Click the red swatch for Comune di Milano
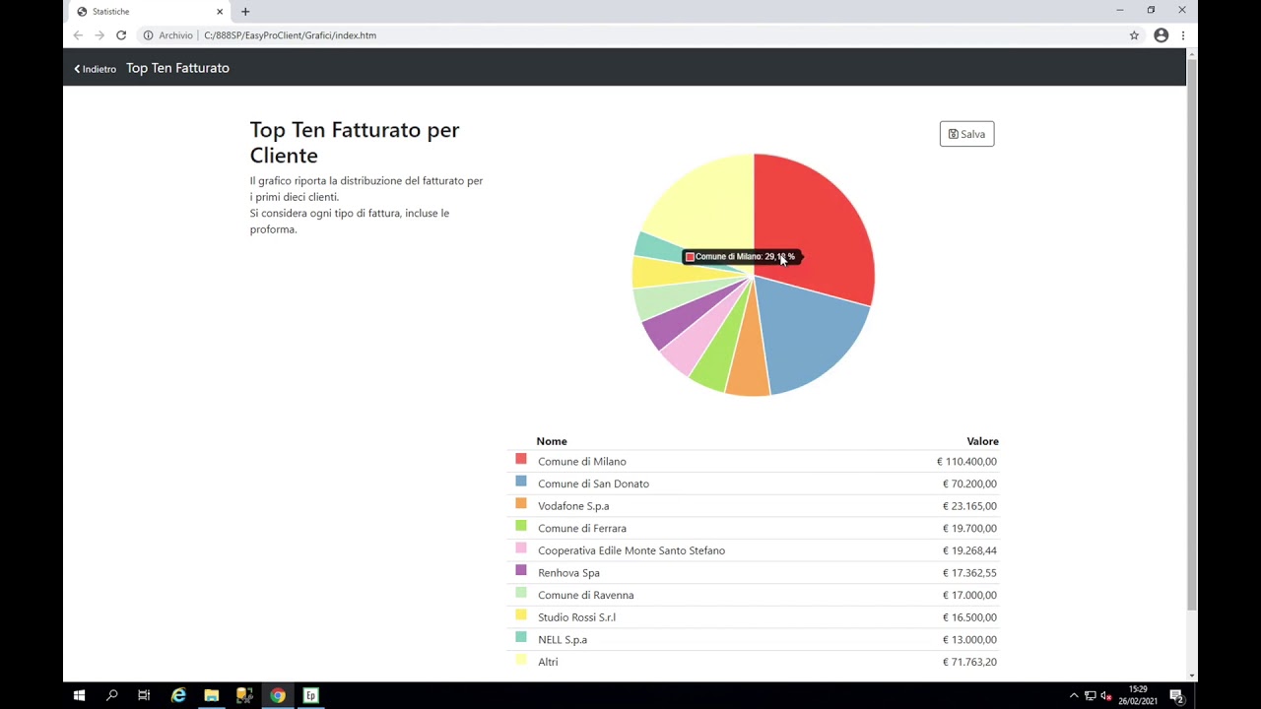1261x709 pixels. tap(521, 459)
